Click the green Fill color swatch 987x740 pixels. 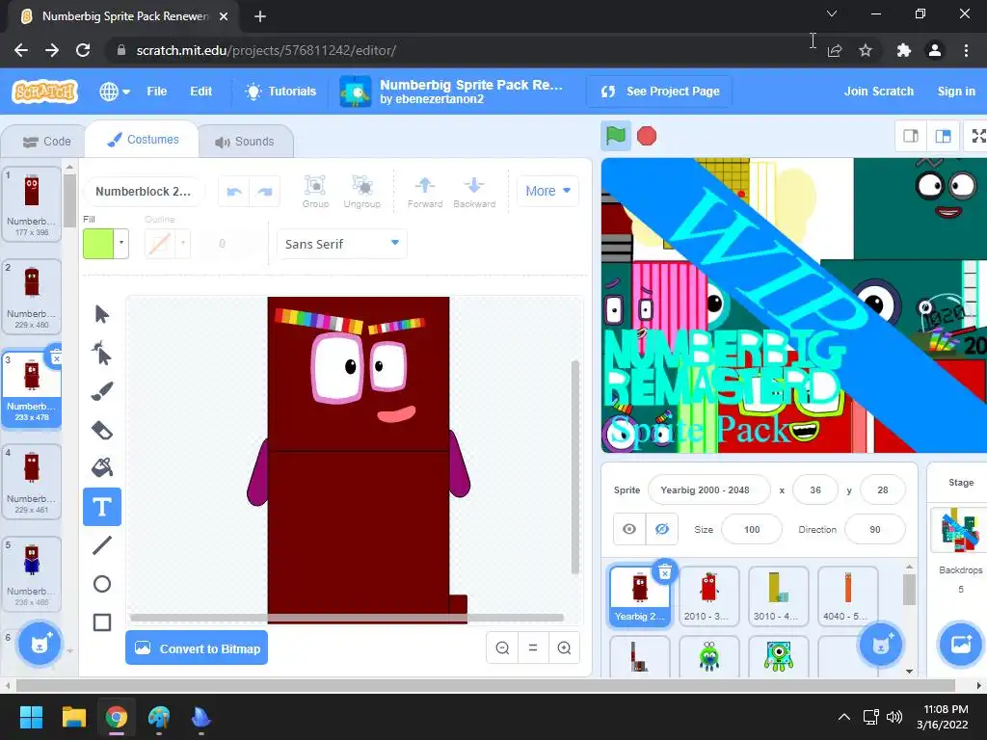click(x=98, y=244)
